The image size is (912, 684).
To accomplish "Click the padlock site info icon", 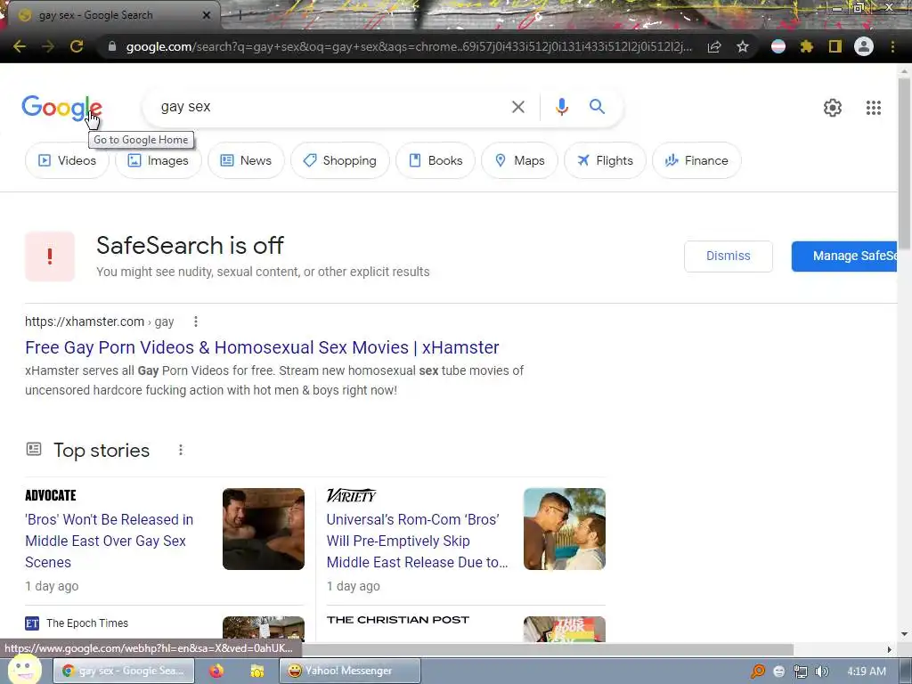I will (112, 46).
